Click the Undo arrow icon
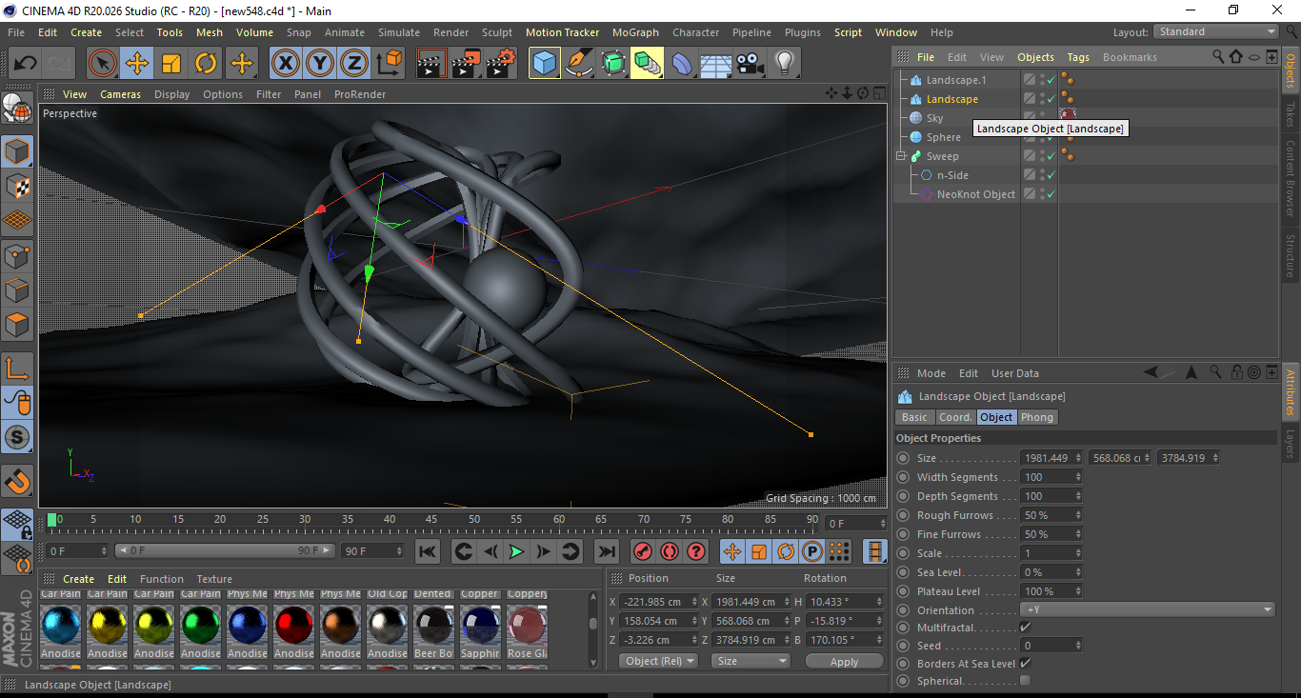The height and width of the screenshot is (698, 1301). point(26,64)
